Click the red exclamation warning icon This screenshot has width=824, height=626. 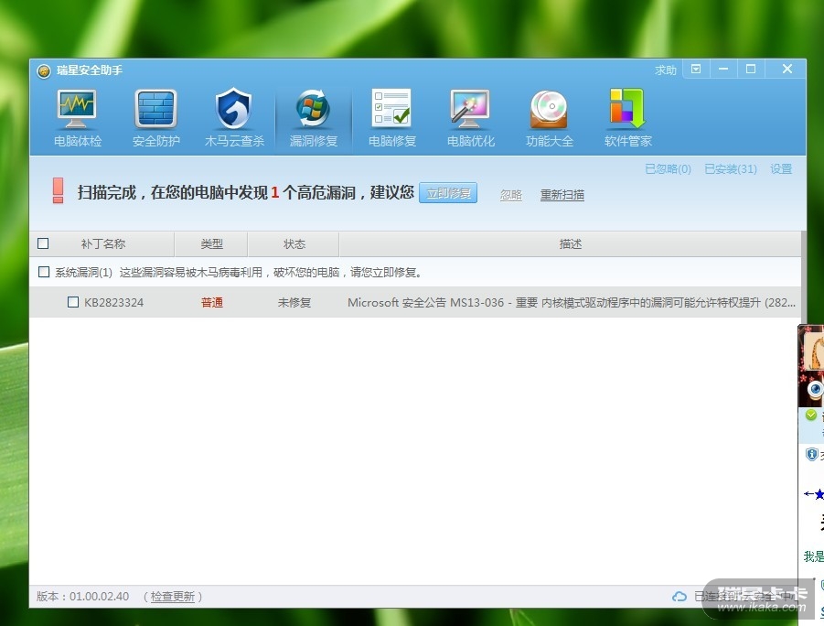click(59, 190)
